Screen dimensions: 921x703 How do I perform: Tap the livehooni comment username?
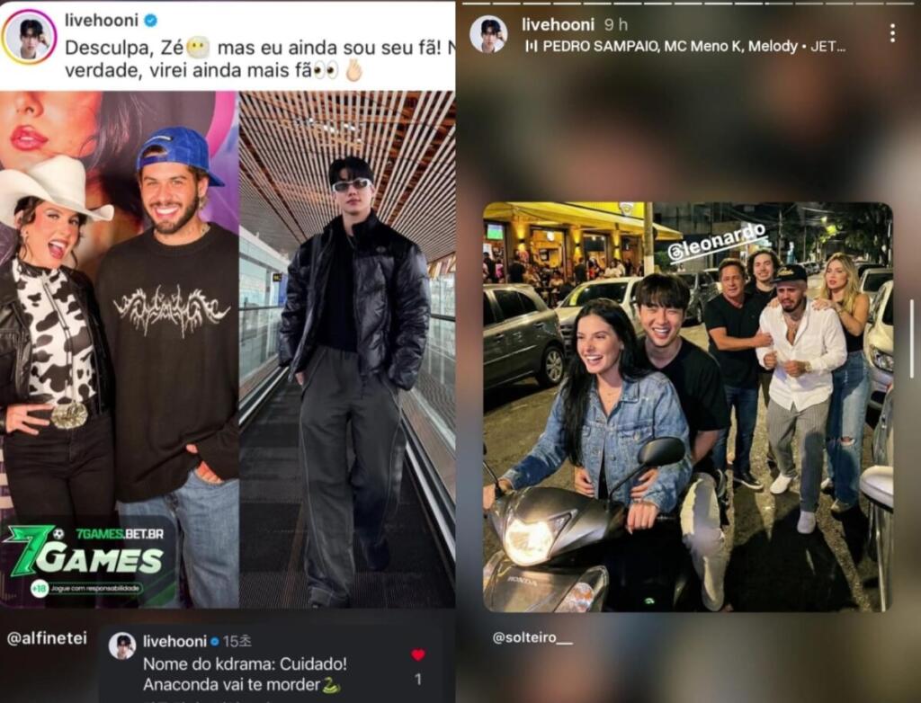coord(174,641)
